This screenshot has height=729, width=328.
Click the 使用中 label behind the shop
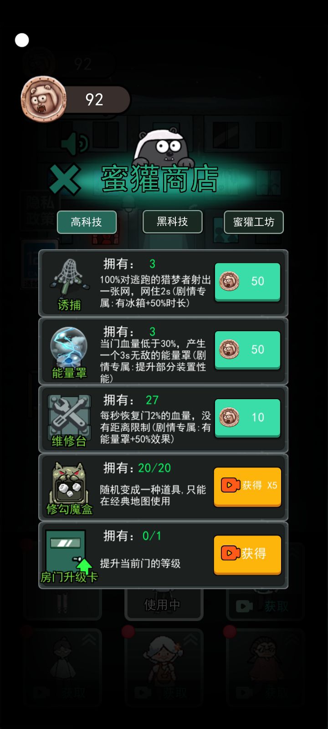pos(162,605)
